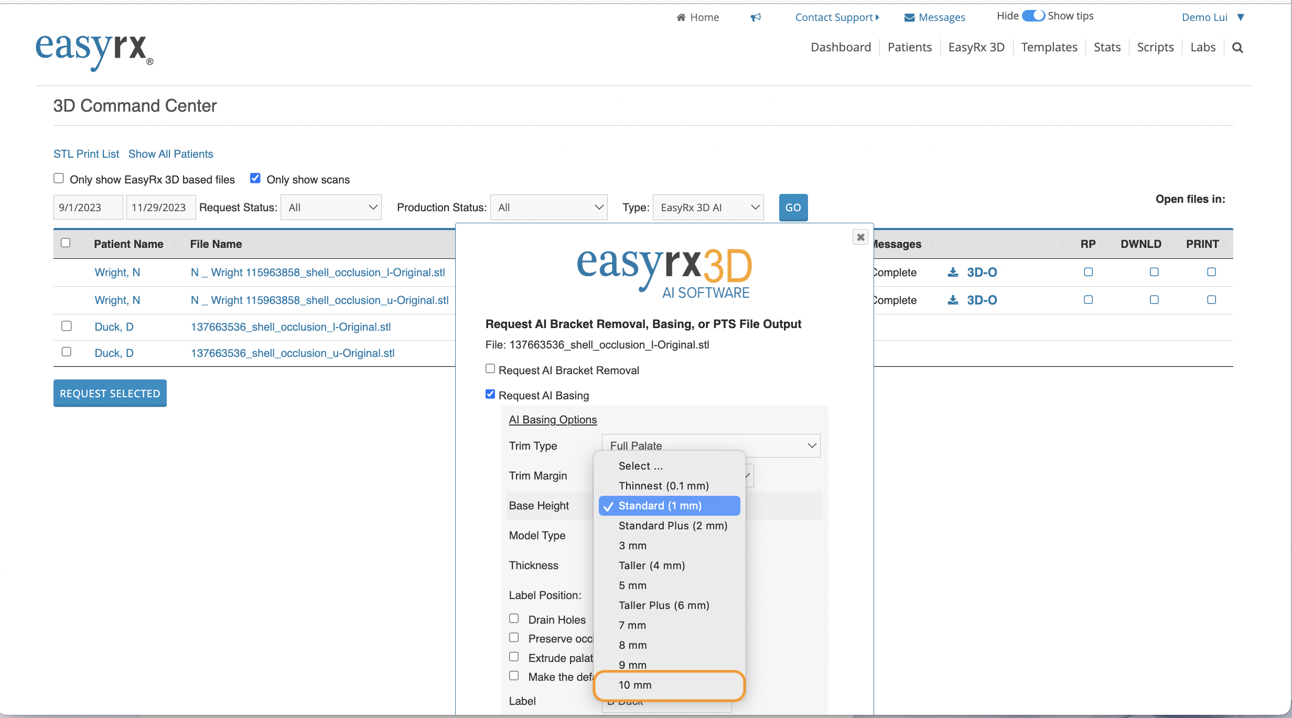Open Scripts nav item
1292x718 pixels.
[x=1155, y=47]
